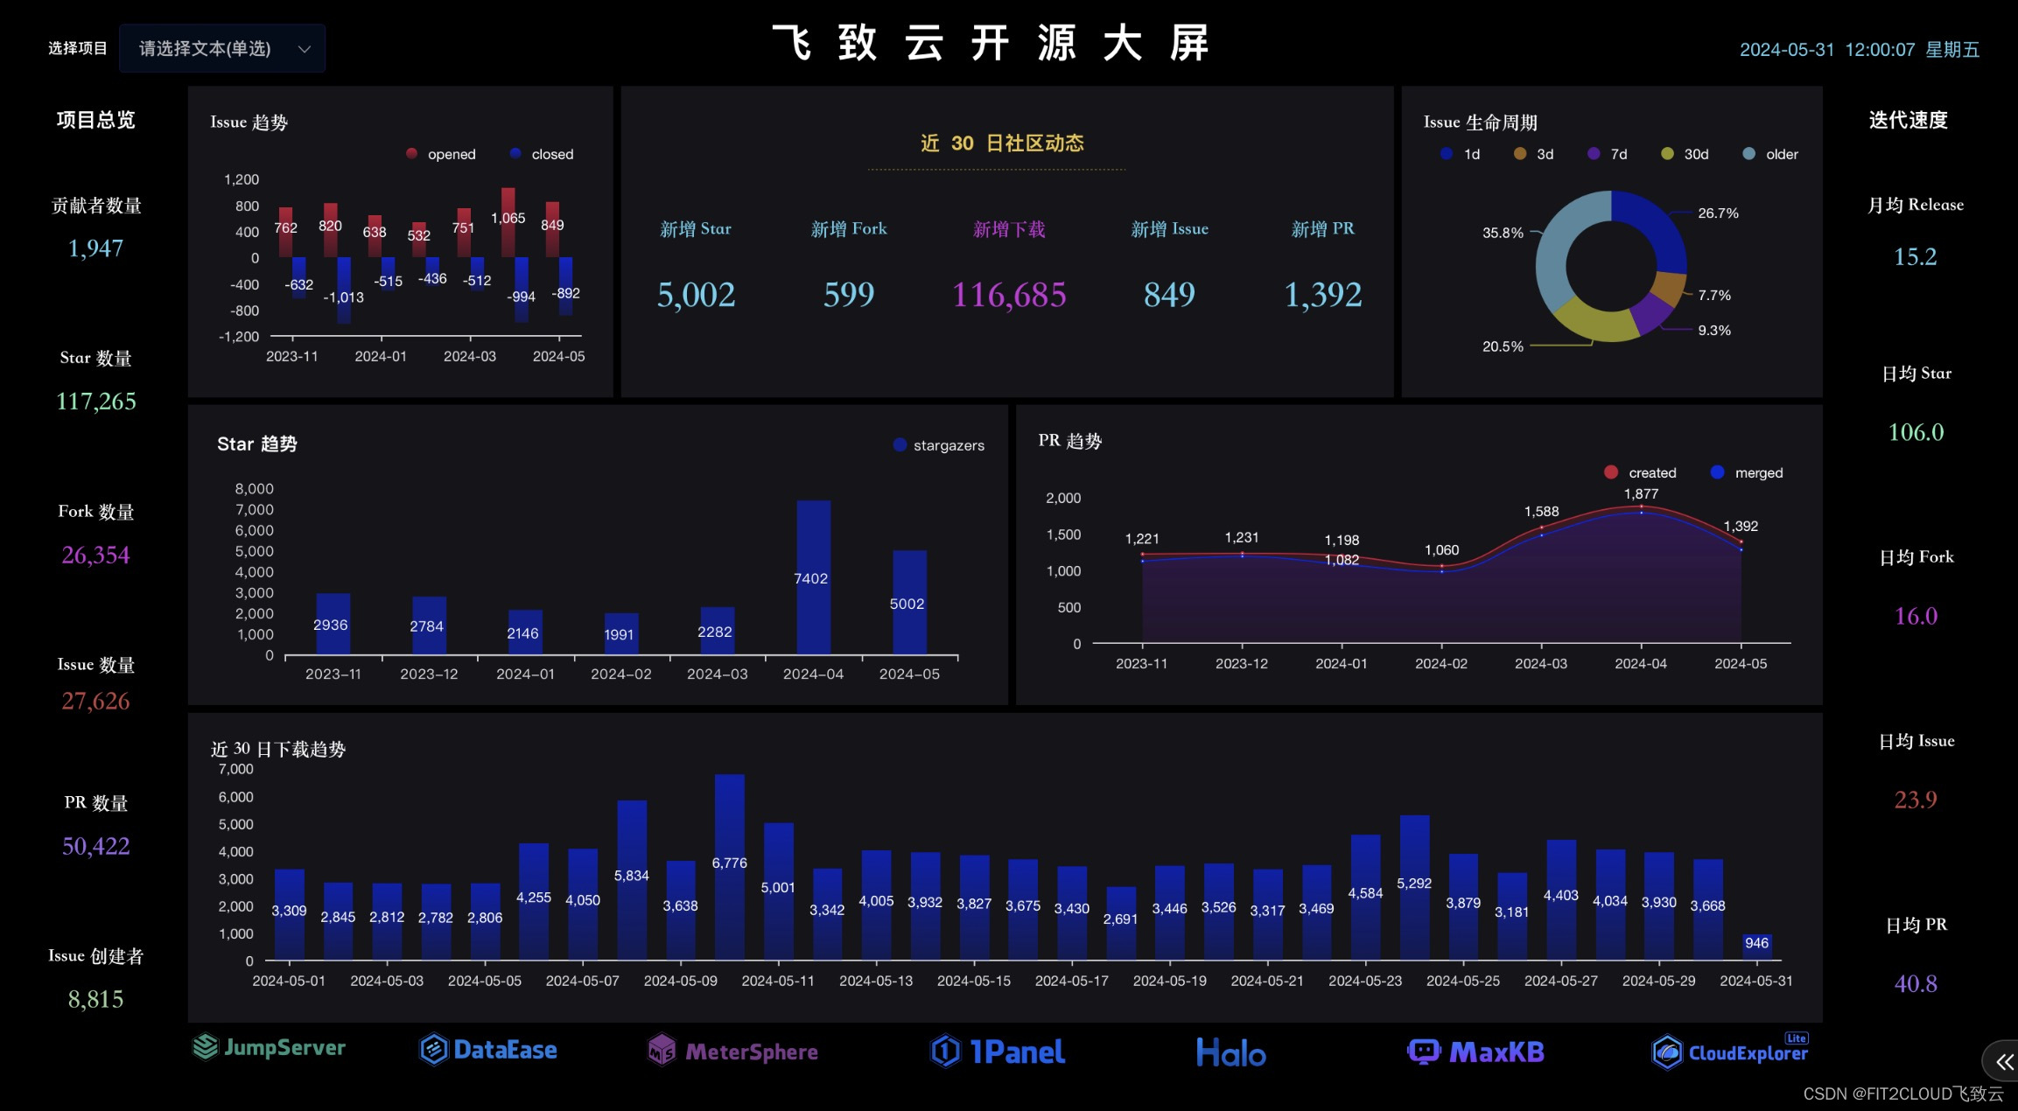The height and width of the screenshot is (1111, 2018).
Task: Click the 2146 star bar for 2024-01
Action: tap(525, 632)
